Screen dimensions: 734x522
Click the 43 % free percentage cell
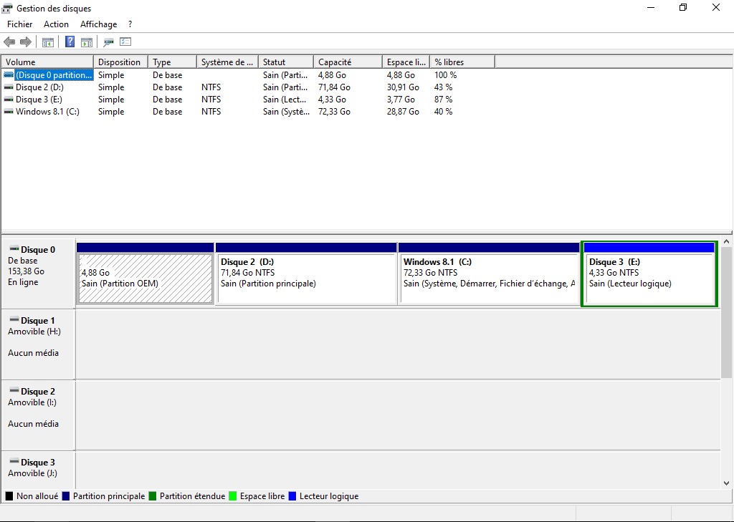(443, 87)
